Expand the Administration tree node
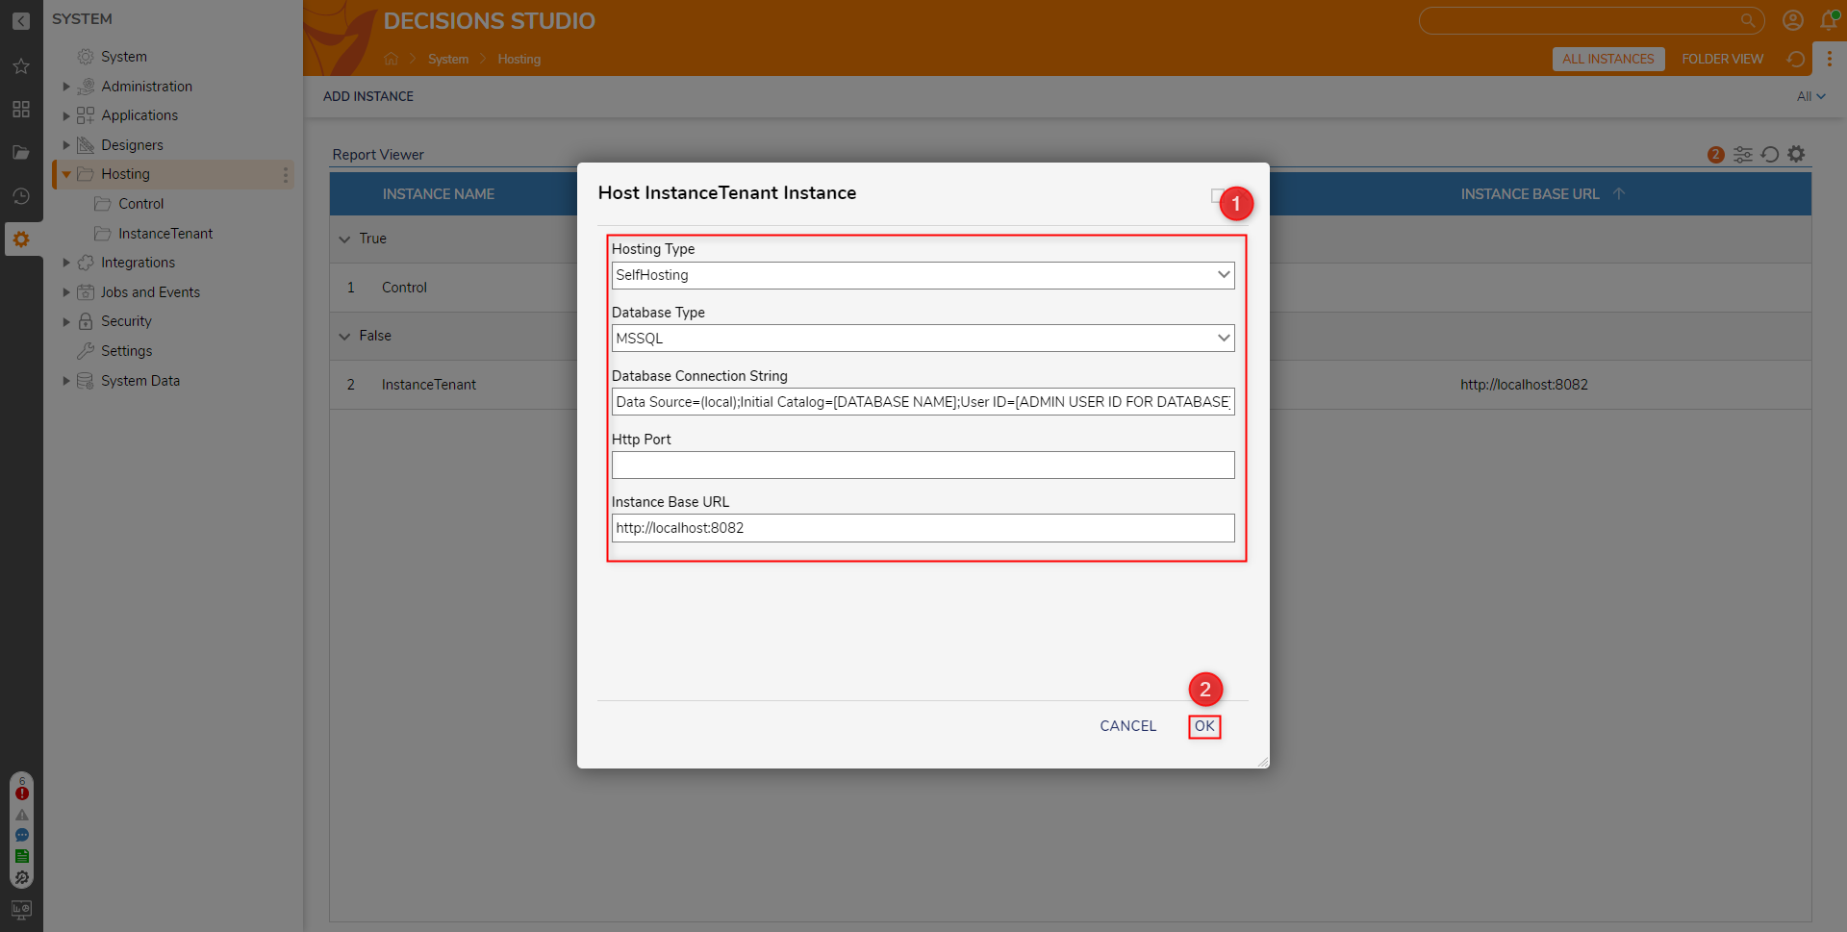The width and height of the screenshot is (1847, 932). tap(66, 87)
